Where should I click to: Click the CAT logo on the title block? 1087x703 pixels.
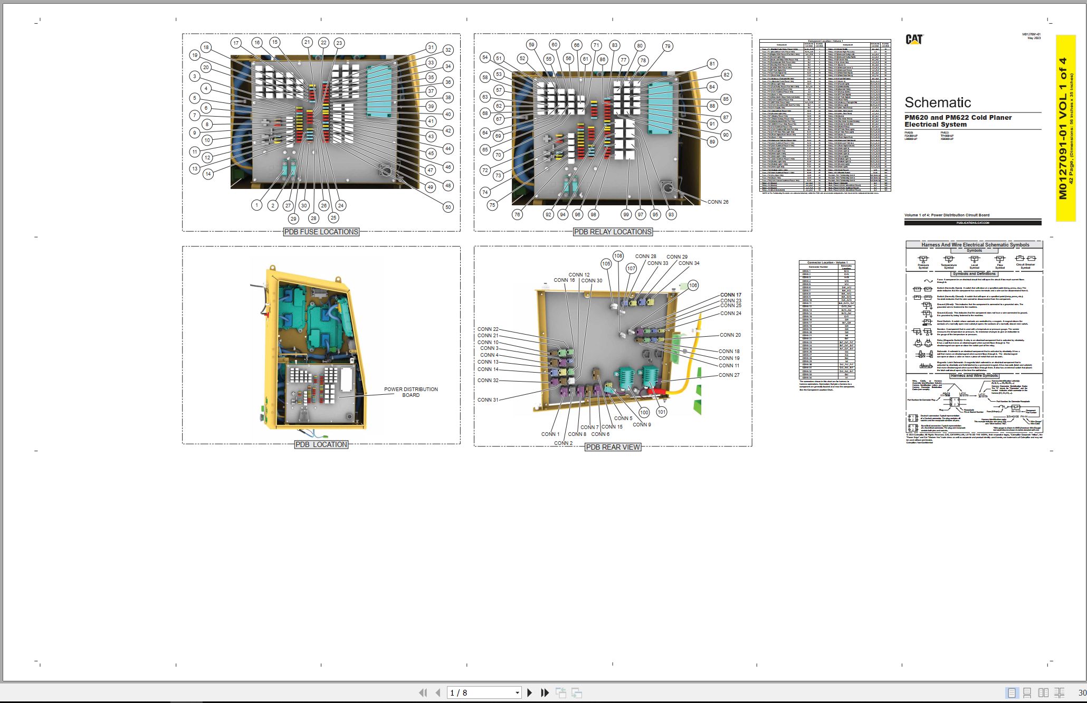tap(914, 40)
